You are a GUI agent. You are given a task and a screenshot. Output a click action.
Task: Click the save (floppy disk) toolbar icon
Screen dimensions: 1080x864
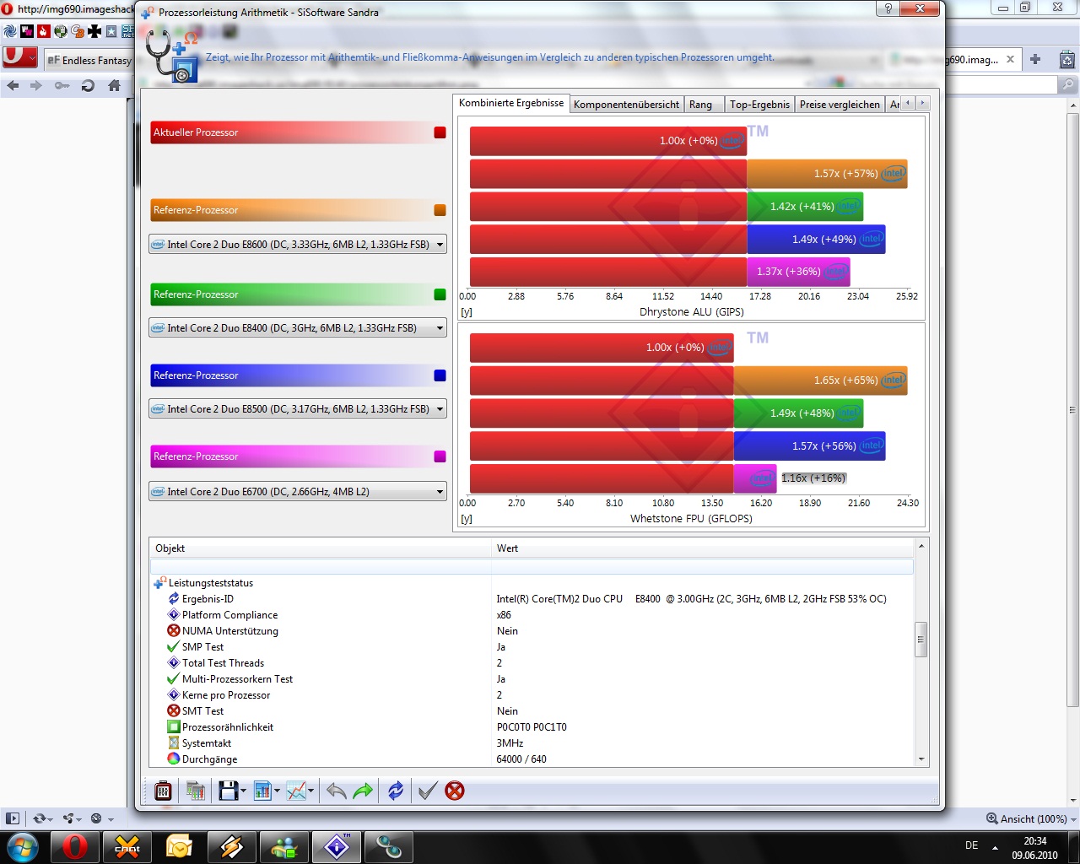[x=228, y=791]
